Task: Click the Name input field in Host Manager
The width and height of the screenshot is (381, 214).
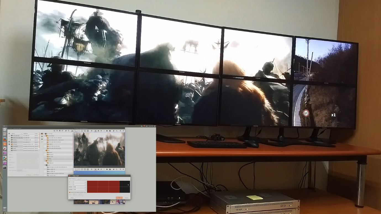Action: click(28, 155)
